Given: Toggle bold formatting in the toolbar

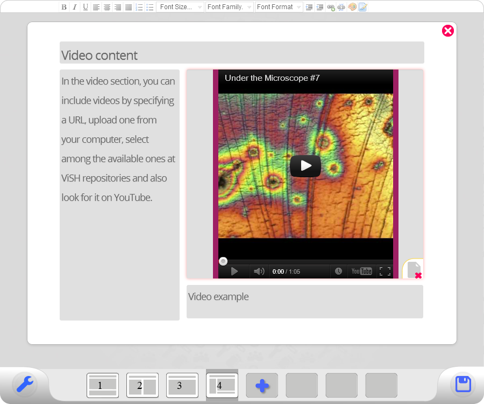Looking at the screenshot, I should [x=64, y=7].
